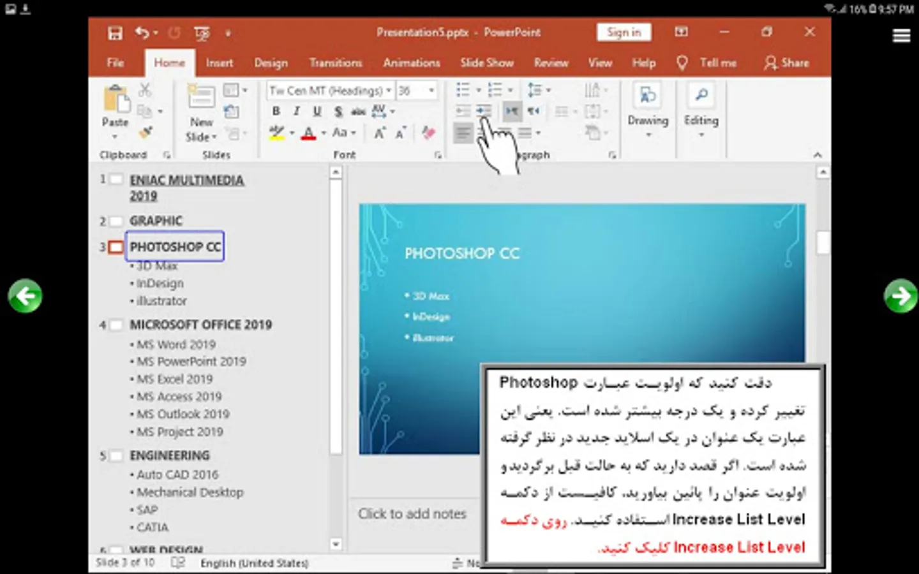Select 'MICROSOFT OFFICE 2019' in the outline
Screen dimensions: 919x574
pyautogui.click(x=201, y=325)
